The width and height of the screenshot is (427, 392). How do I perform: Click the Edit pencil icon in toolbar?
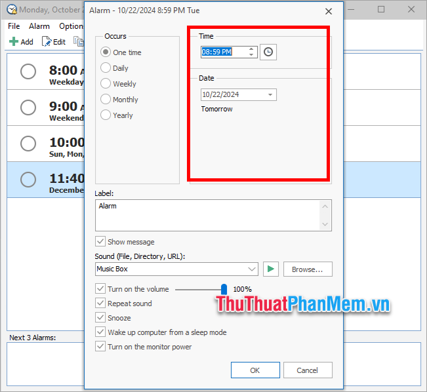47,42
